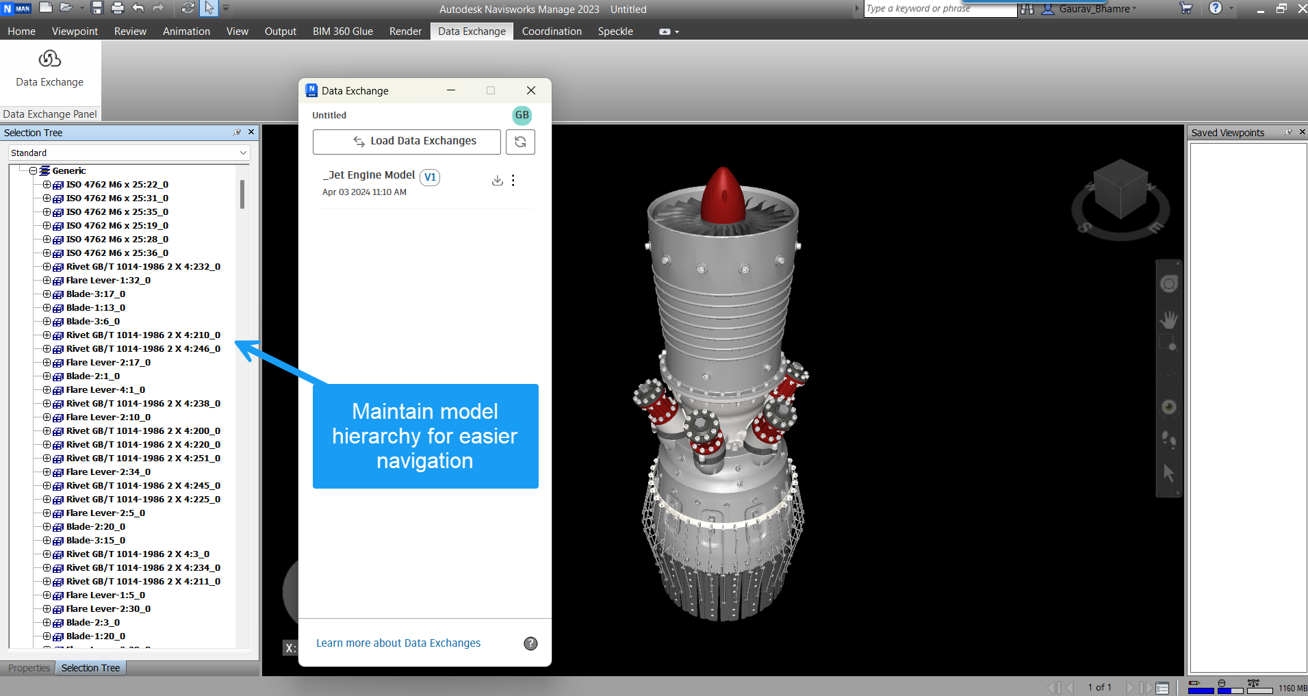Click the Selection Tree vertical scrollbar thumb
This screenshot has width=1308, height=696.
[242, 194]
